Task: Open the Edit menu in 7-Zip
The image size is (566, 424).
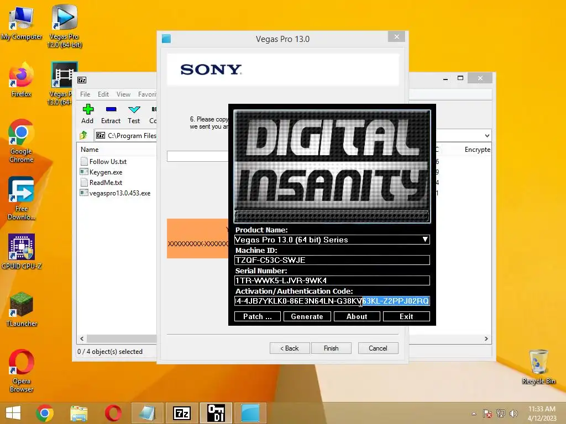Action: pos(103,94)
